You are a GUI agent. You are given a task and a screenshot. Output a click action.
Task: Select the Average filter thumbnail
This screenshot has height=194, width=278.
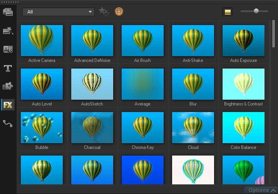coord(142,84)
